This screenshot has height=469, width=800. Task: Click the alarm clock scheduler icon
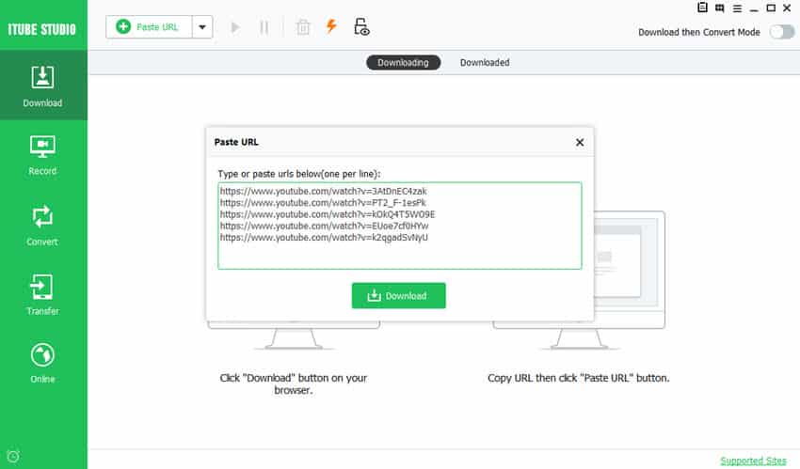[12, 457]
